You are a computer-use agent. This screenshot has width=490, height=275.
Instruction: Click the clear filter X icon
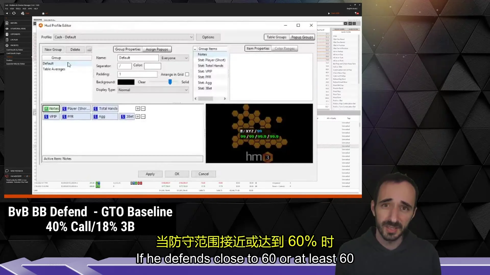tap(345, 23)
